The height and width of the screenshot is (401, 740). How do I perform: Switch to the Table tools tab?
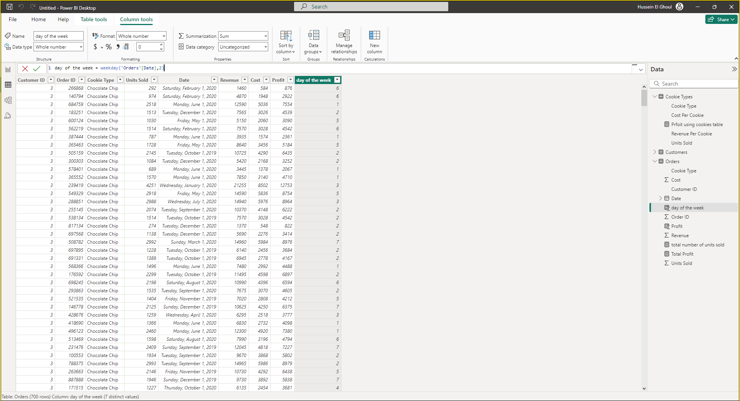(x=94, y=19)
